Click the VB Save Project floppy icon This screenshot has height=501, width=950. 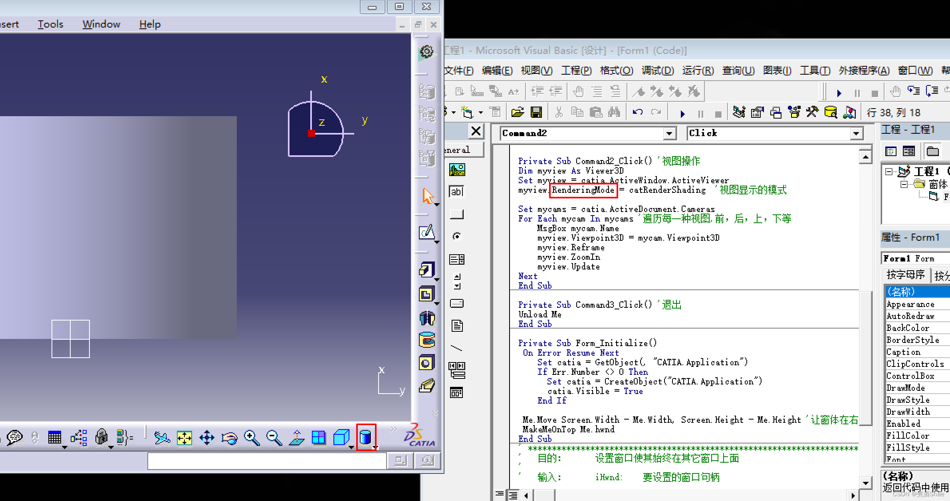(x=536, y=113)
